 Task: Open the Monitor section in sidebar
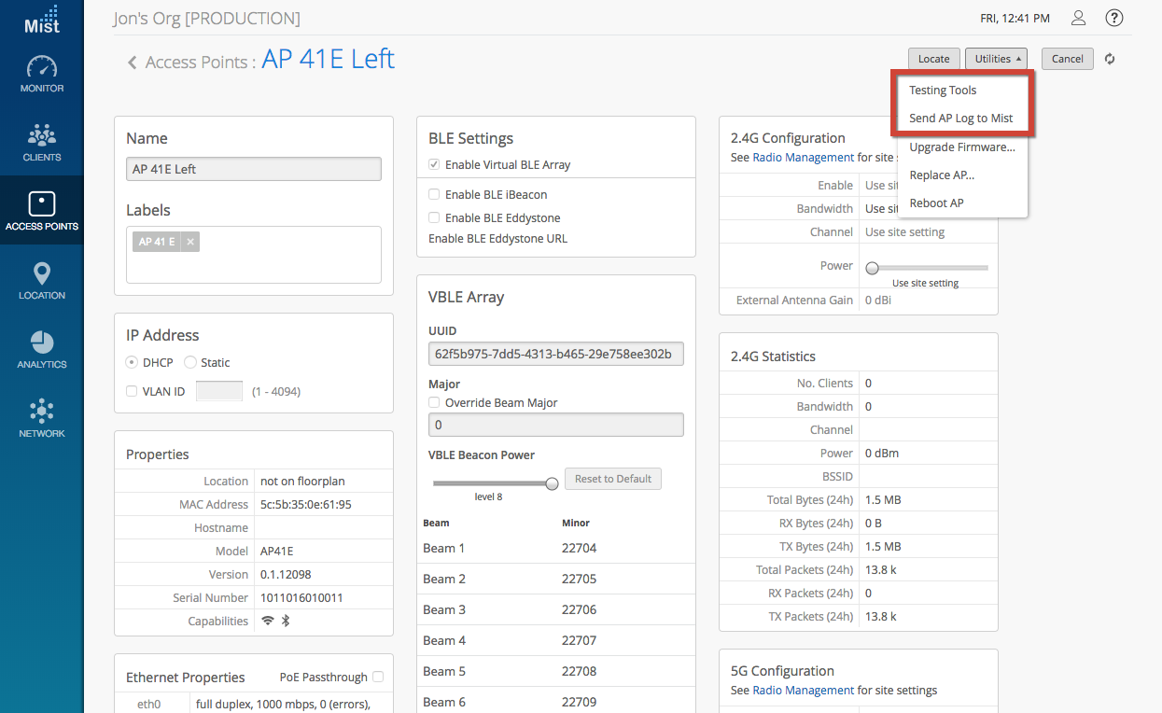coord(42,75)
